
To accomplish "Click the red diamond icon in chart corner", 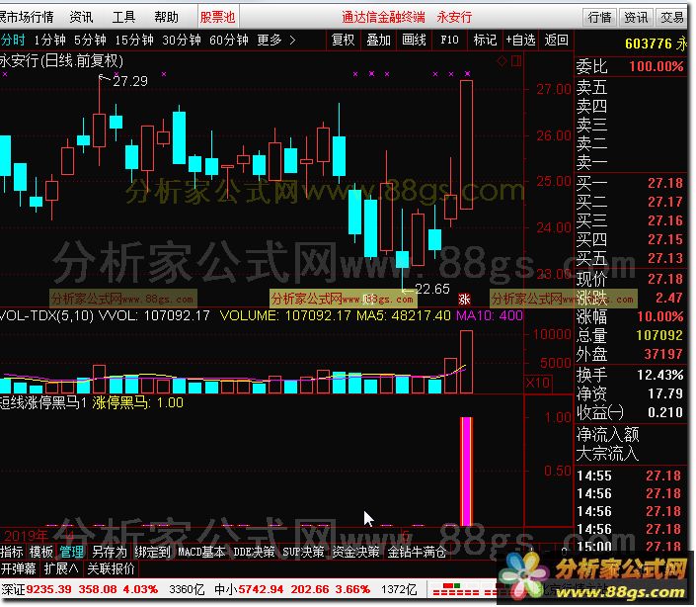I will 502,61.
